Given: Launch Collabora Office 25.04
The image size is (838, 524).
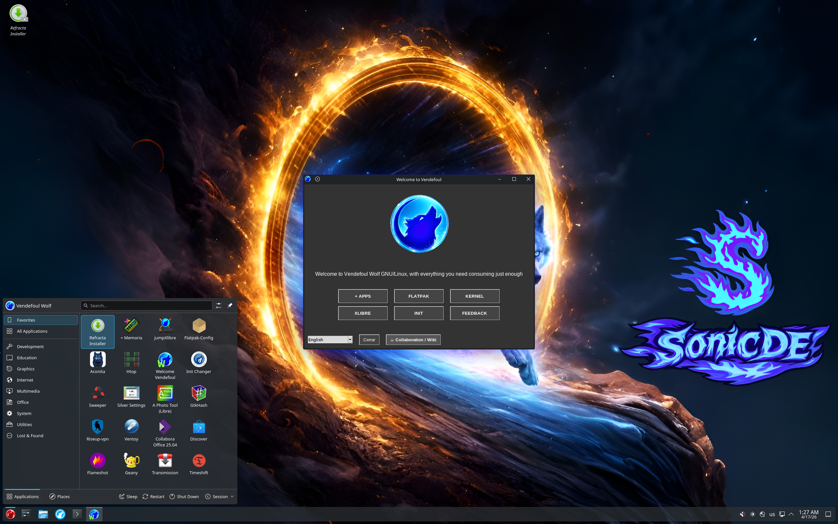Looking at the screenshot, I should pyautogui.click(x=165, y=433).
